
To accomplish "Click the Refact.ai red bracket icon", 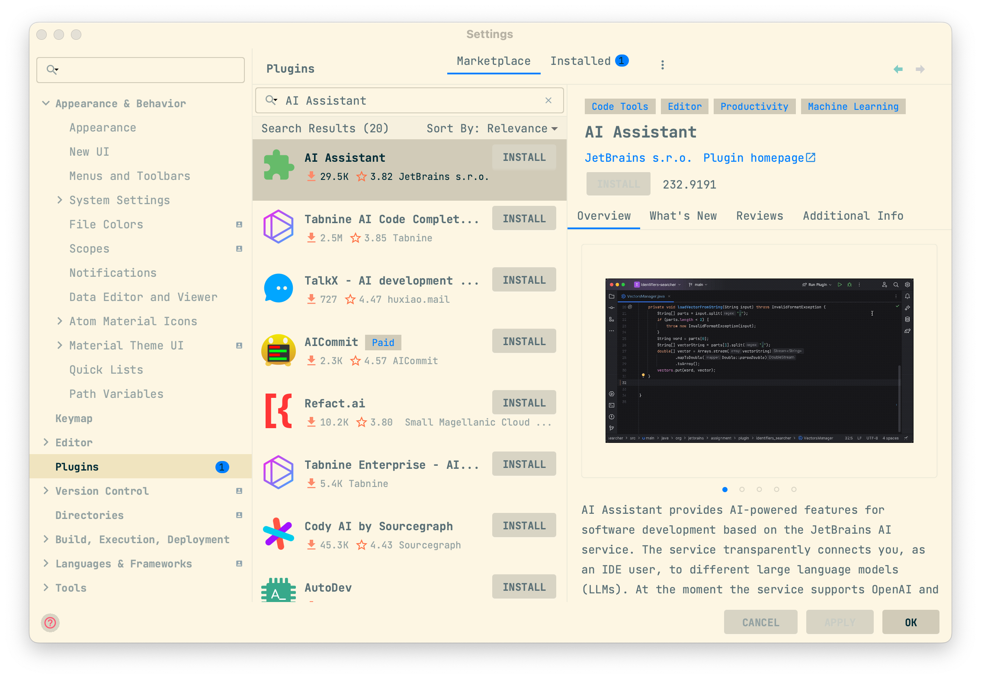I will coord(279,411).
